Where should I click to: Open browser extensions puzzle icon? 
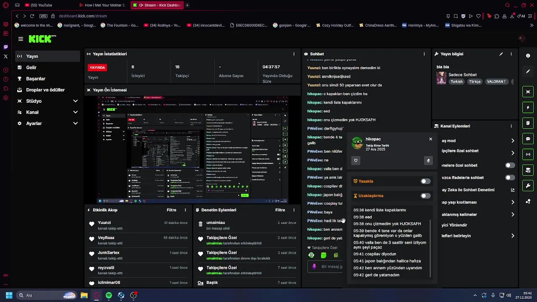tap(497, 16)
